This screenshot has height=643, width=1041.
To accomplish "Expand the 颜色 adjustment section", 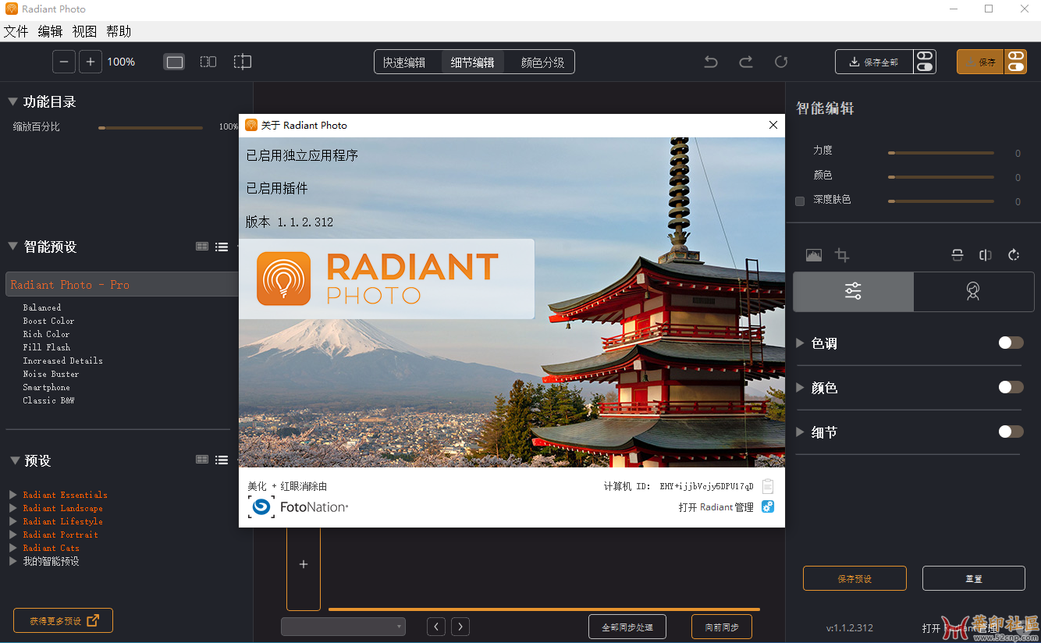I will click(x=800, y=388).
